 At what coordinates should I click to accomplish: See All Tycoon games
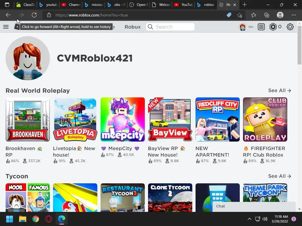(280, 176)
